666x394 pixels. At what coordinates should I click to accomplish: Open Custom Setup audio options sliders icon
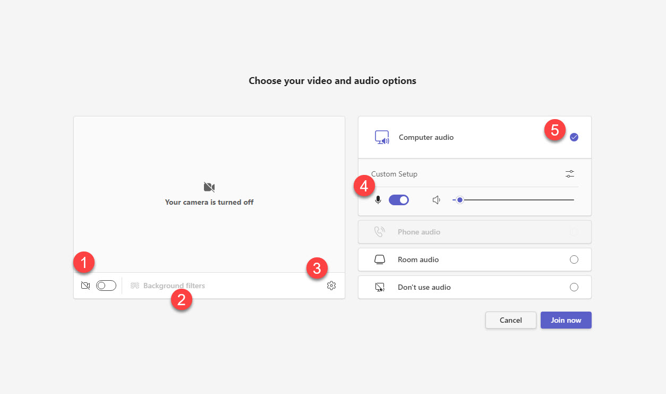click(570, 174)
